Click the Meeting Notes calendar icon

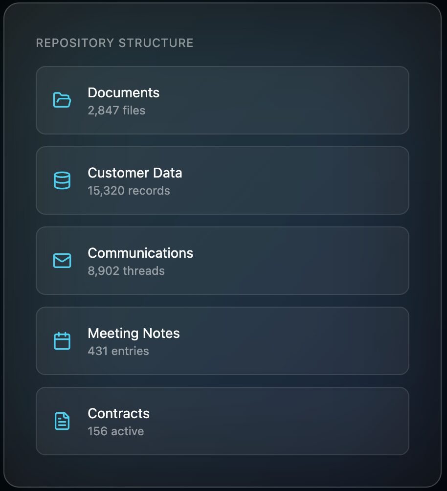pos(62,341)
